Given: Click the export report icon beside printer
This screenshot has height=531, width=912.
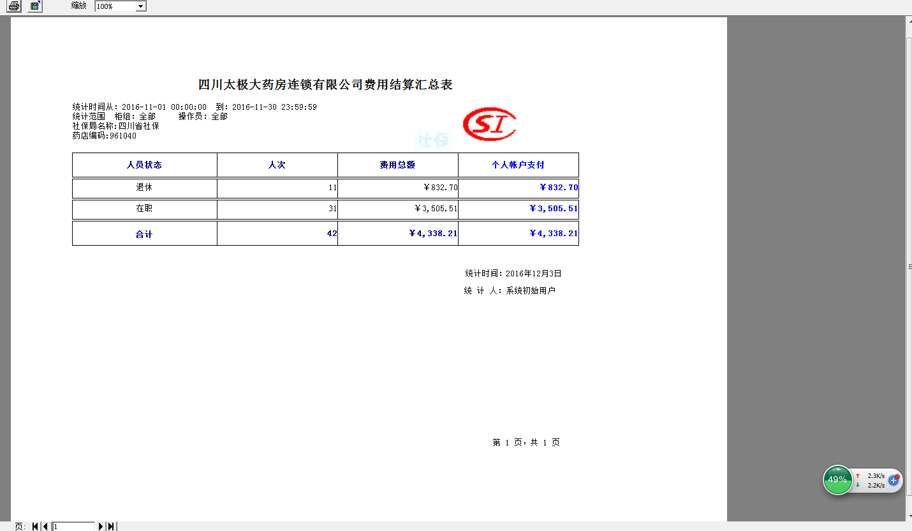Looking at the screenshot, I should click(35, 6).
